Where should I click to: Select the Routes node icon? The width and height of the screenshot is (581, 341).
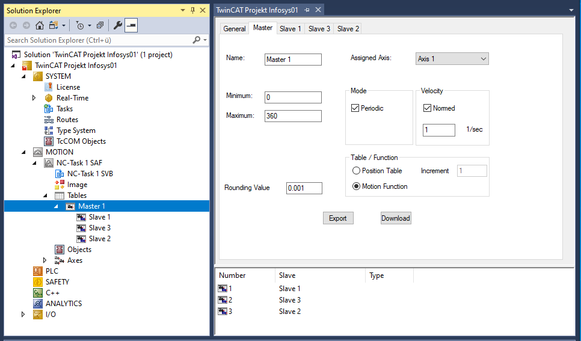(49, 119)
